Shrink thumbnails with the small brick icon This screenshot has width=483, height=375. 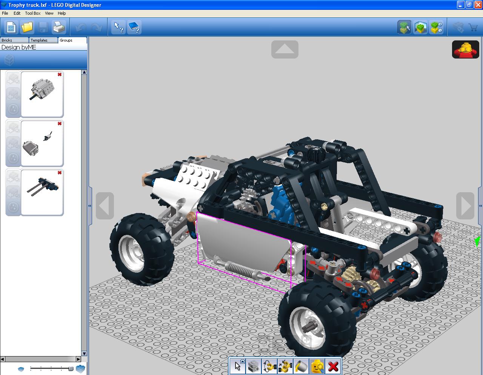21,369
